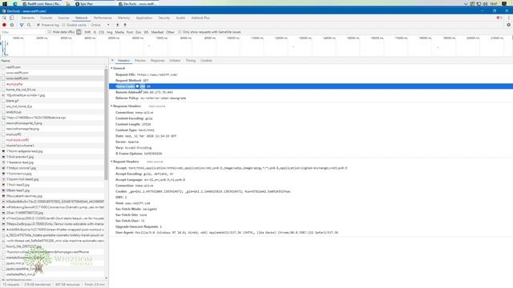
Task: Click the Filter text input field
Action: pos(23,32)
